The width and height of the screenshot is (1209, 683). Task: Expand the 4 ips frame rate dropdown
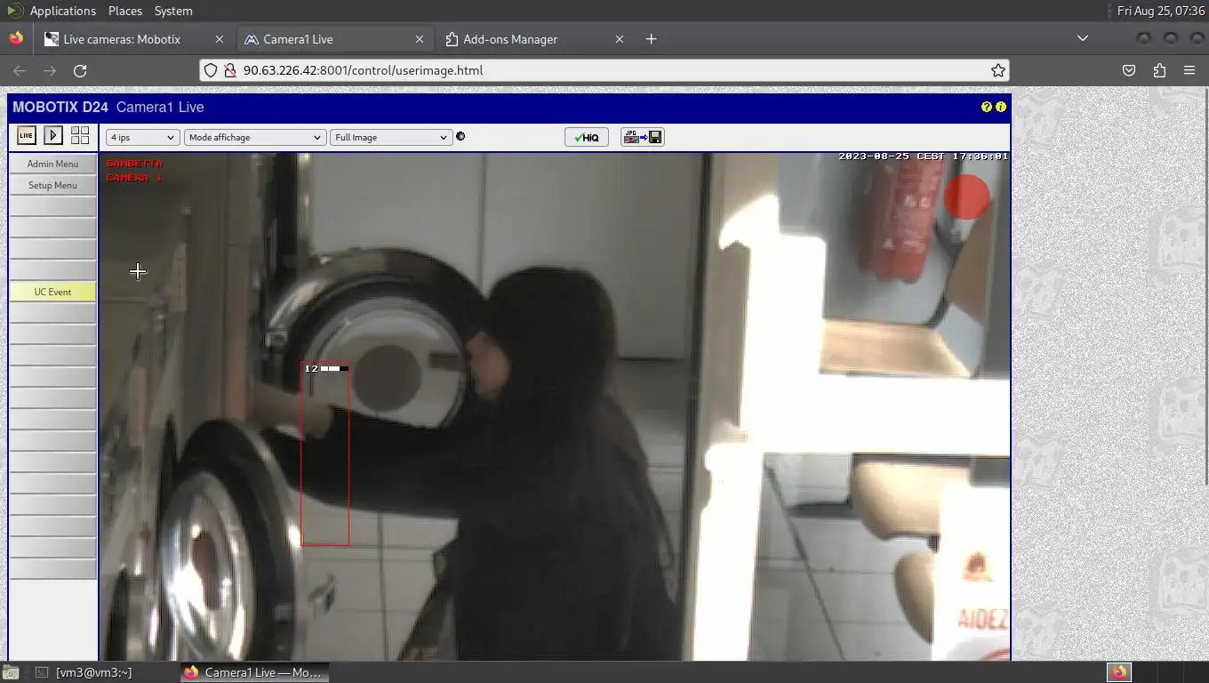point(142,138)
